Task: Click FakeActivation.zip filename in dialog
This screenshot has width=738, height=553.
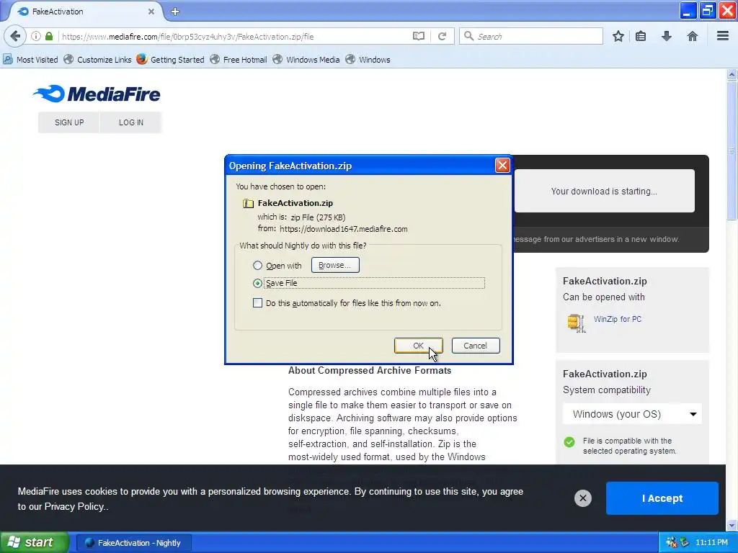Action: tap(295, 203)
